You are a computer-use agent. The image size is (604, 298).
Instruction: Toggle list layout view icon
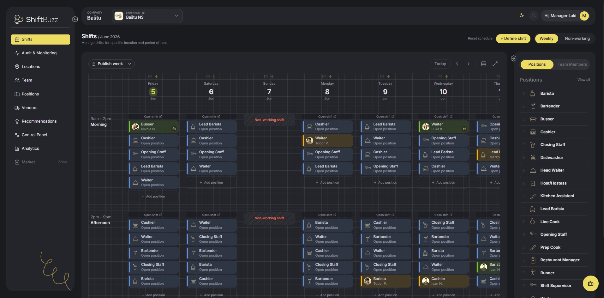[483, 64]
